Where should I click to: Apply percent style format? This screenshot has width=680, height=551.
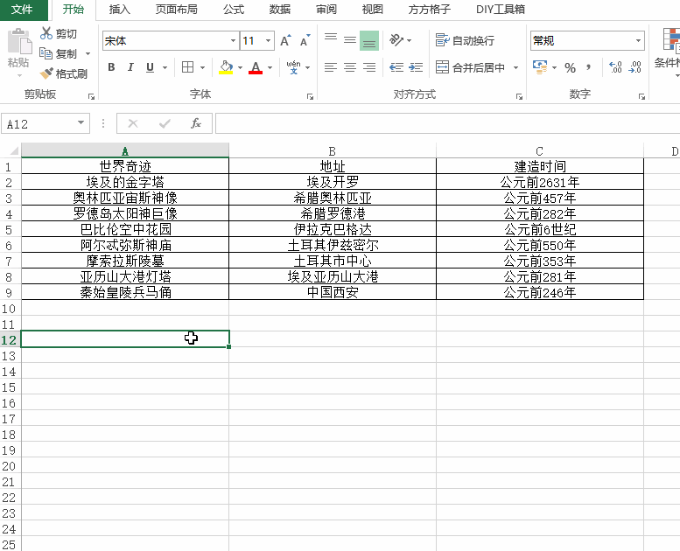click(x=570, y=67)
